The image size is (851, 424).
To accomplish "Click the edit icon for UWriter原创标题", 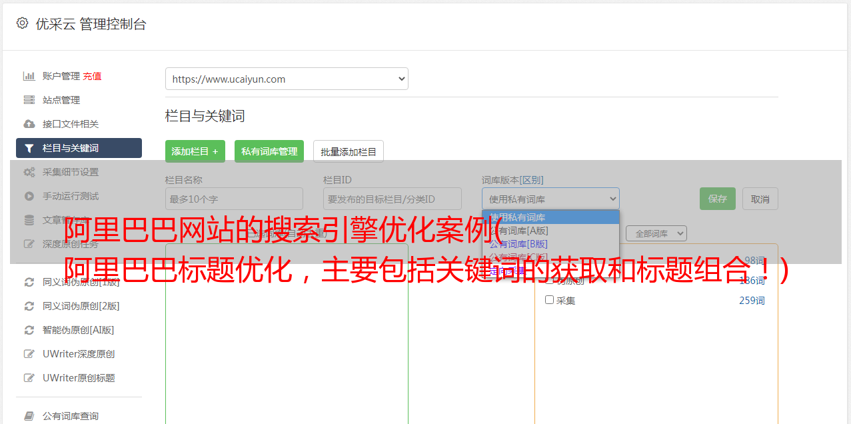I will coord(29,378).
